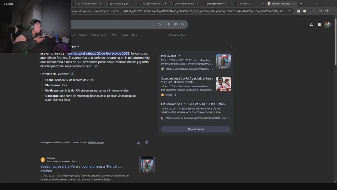
Task: Expand the Herramientas dropdown
Action: pos(178,35)
